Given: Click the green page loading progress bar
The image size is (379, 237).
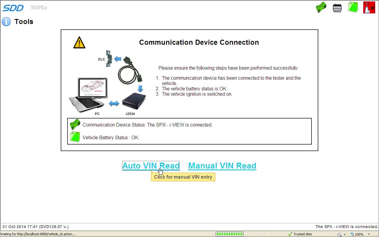Looking at the screenshot, I should coord(229,234).
